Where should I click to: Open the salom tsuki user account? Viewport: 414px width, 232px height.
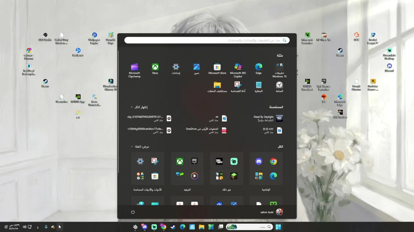point(272,212)
